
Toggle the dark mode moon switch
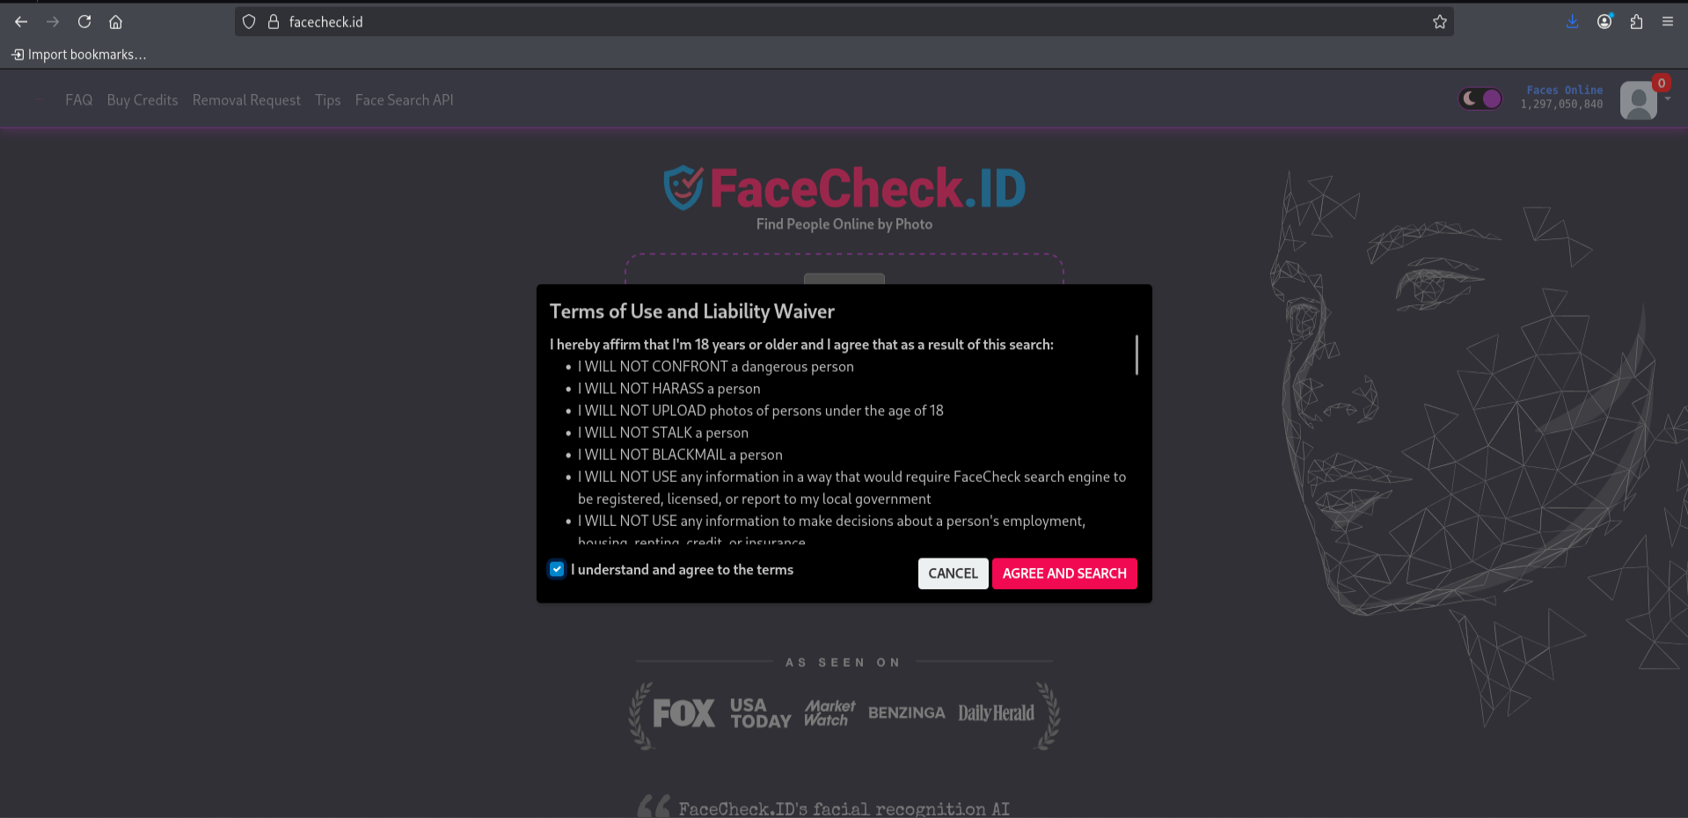1480,99
